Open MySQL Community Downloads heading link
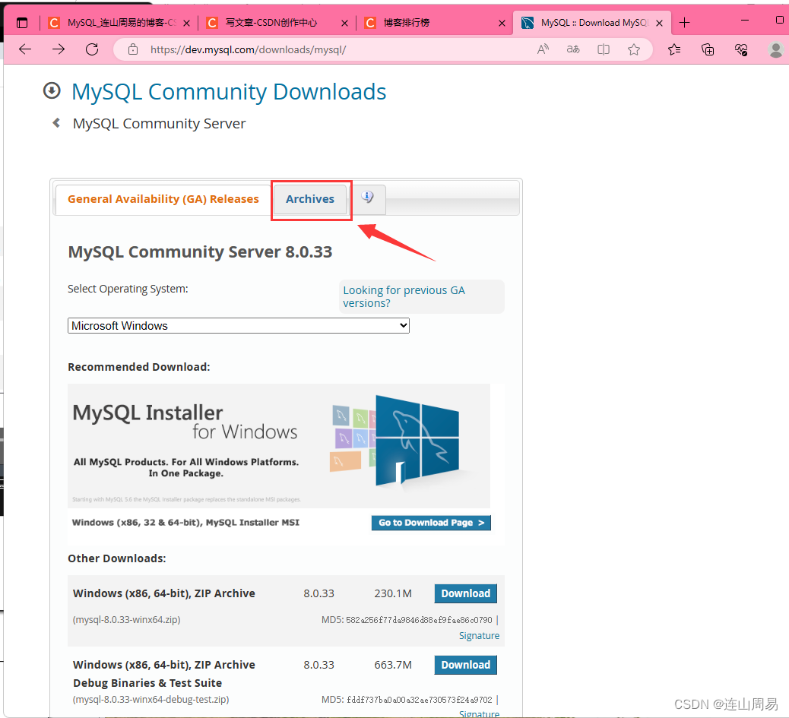The height and width of the screenshot is (718, 789). [x=229, y=92]
